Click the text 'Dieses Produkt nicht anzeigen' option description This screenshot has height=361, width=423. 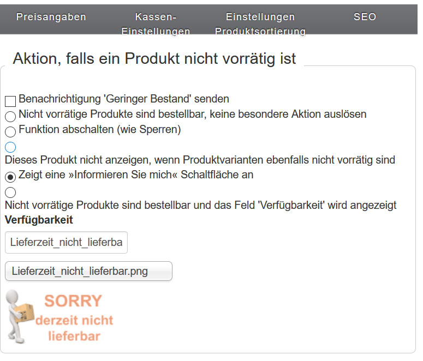point(200,160)
